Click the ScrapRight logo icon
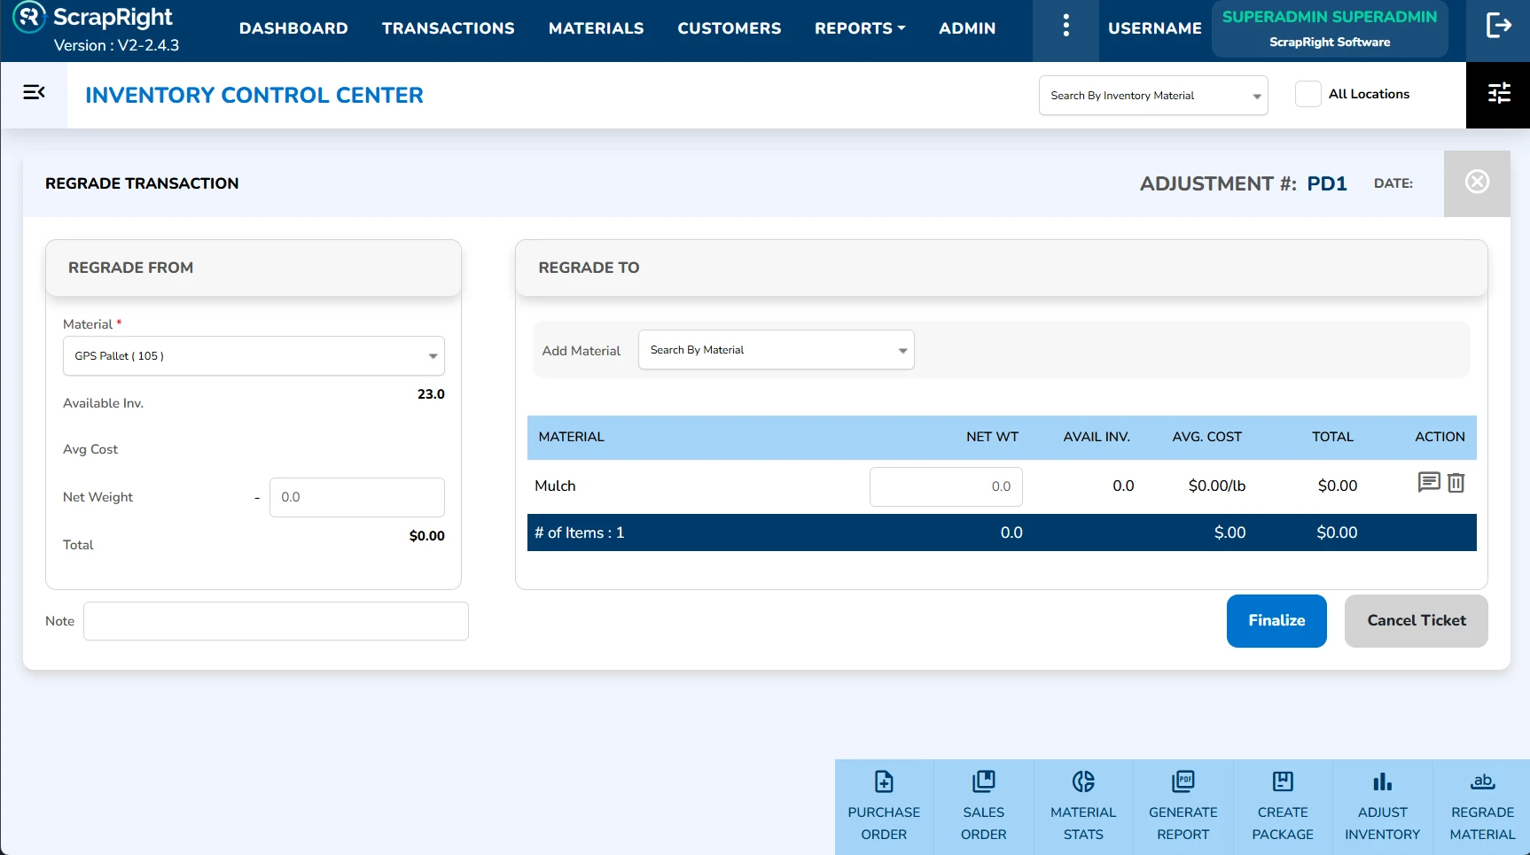The height and width of the screenshot is (855, 1530). [x=29, y=17]
